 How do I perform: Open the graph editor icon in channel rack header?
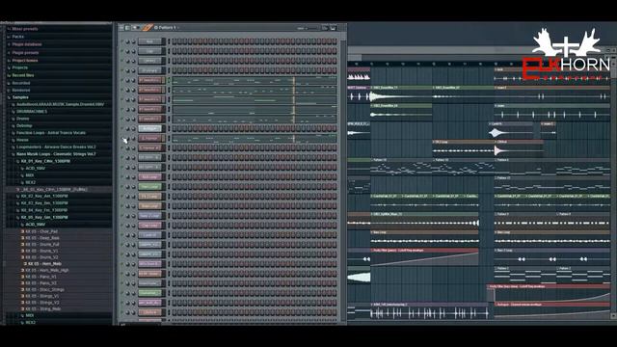(325, 28)
